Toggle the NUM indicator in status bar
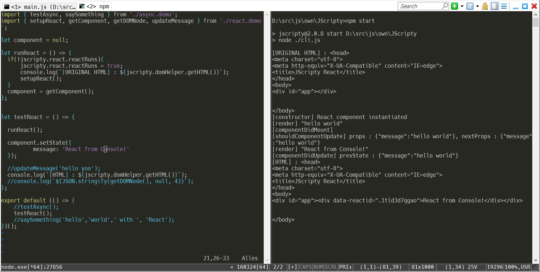The height and width of the screenshot is (272, 540). [318, 267]
